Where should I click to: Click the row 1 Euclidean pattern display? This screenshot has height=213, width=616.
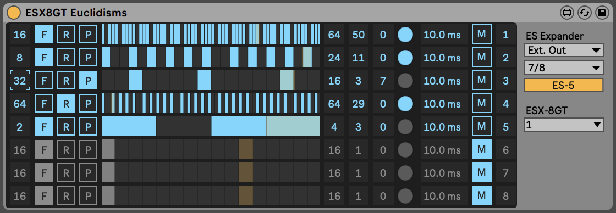point(211,35)
